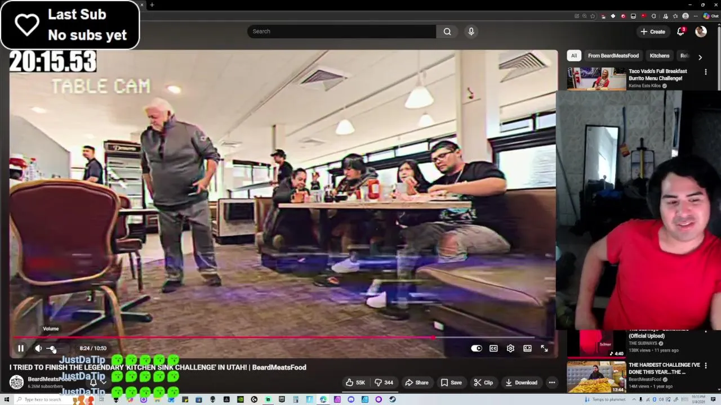Like the video (55K)
The width and height of the screenshot is (721, 405).
click(x=355, y=382)
